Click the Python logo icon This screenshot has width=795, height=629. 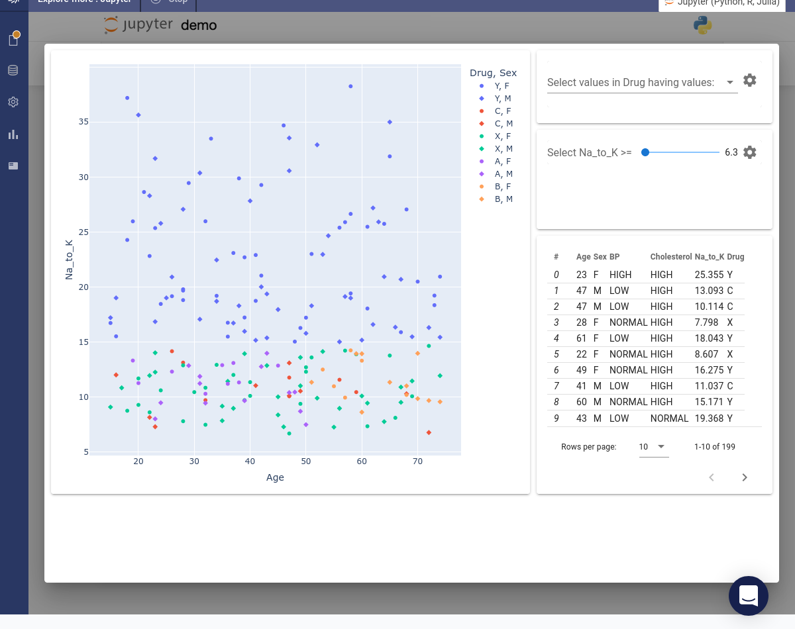click(702, 25)
